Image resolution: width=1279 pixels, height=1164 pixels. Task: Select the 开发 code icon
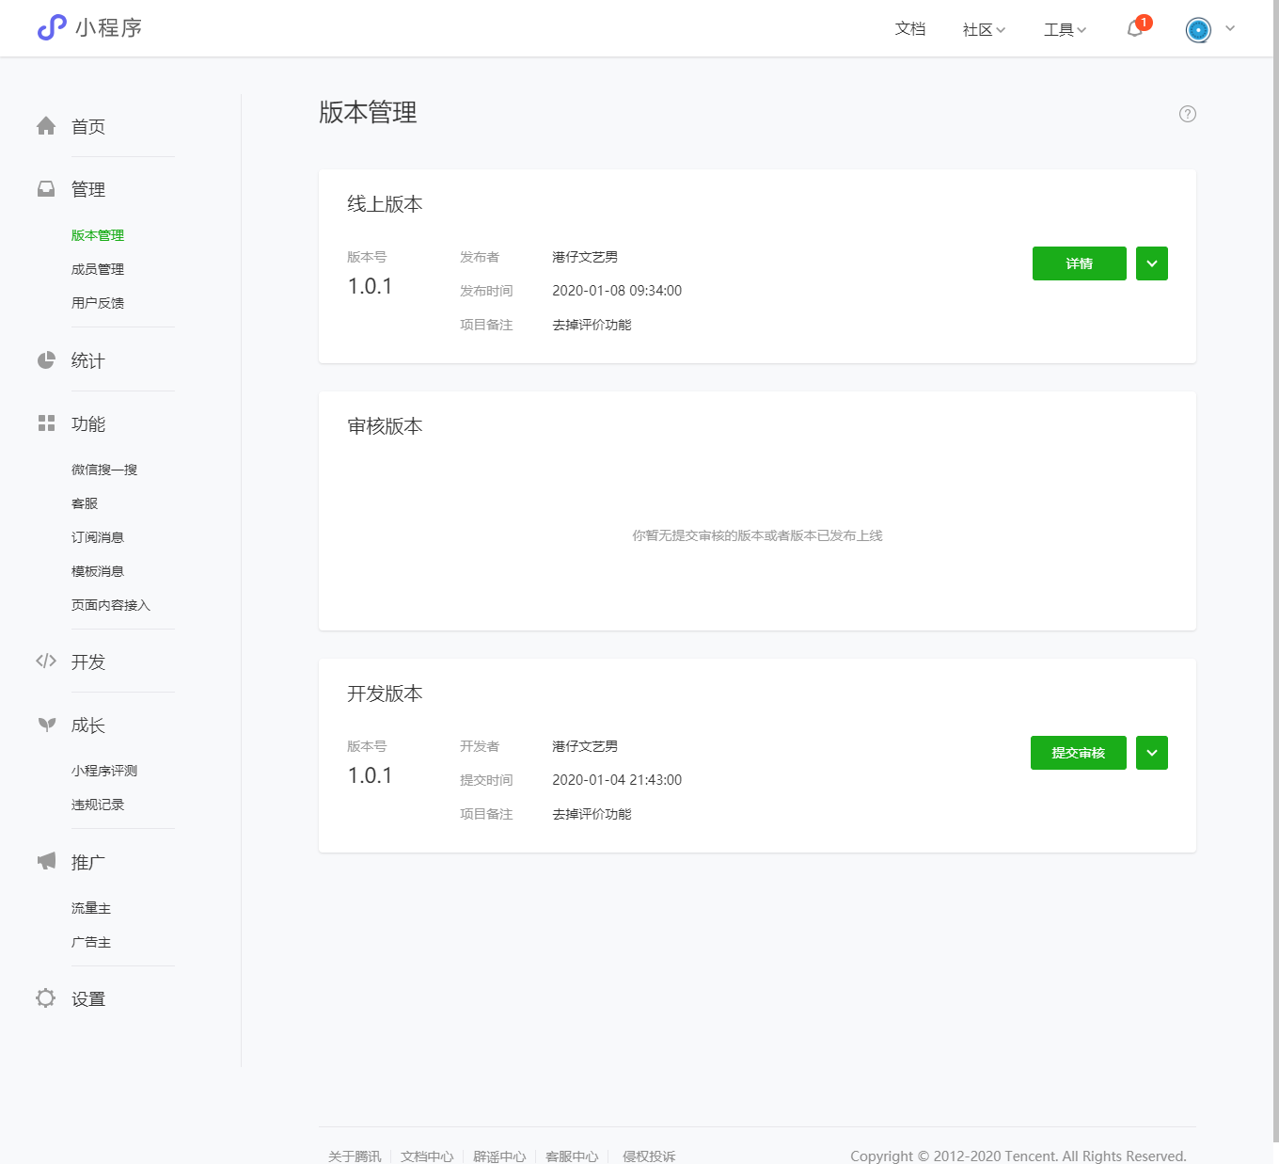pos(45,662)
